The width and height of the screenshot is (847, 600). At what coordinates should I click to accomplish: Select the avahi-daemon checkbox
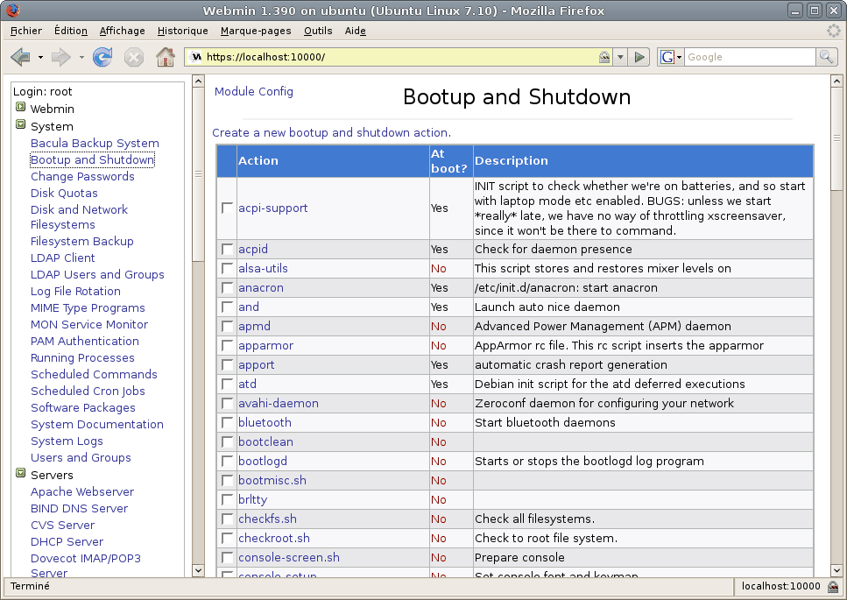click(228, 404)
